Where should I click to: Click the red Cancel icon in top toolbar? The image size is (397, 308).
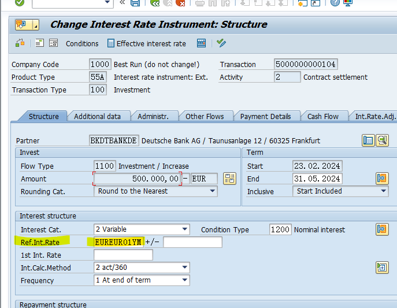pos(180,3)
